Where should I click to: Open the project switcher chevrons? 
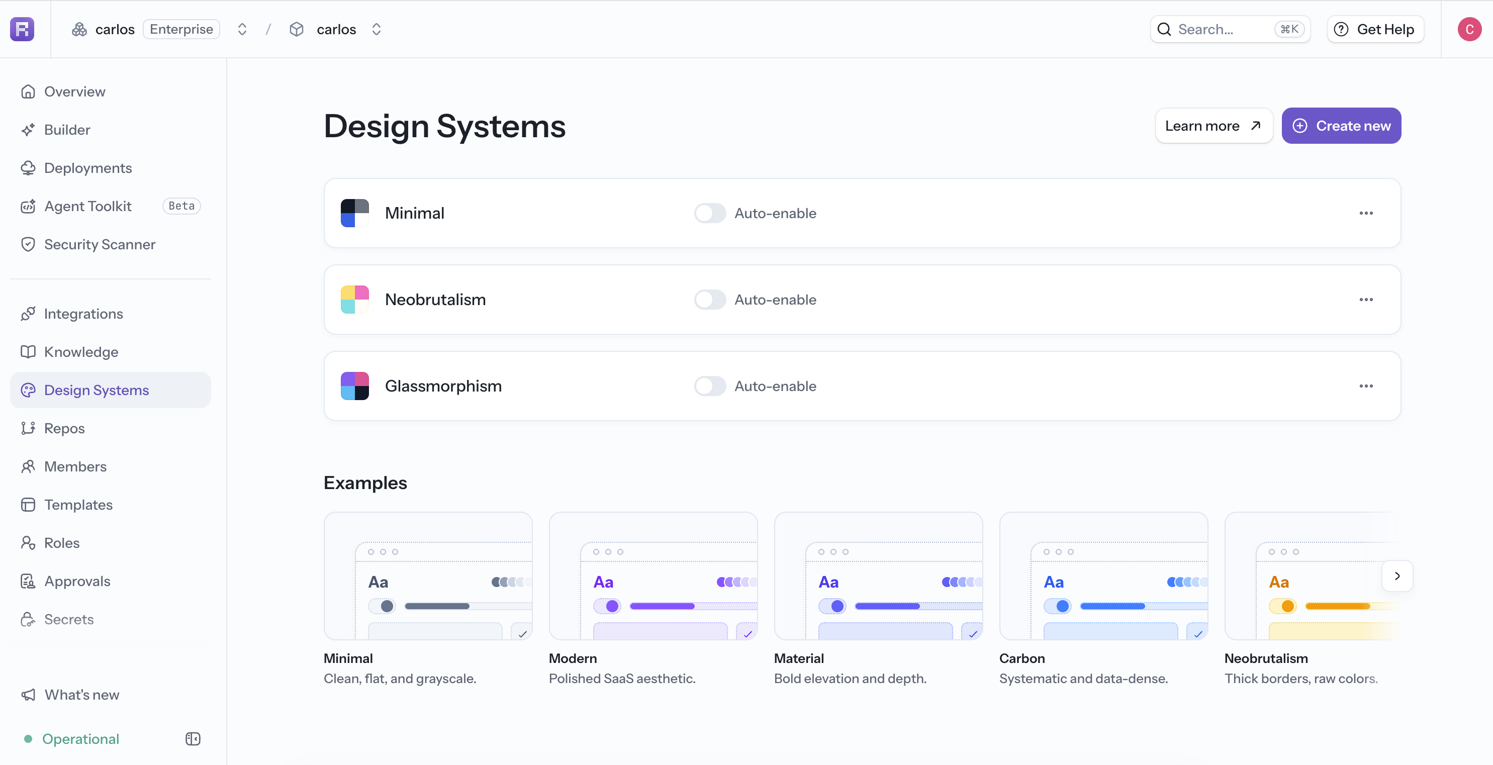(376, 29)
